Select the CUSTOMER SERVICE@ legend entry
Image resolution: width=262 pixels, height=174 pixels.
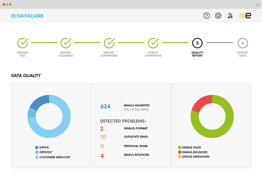tap(52, 157)
